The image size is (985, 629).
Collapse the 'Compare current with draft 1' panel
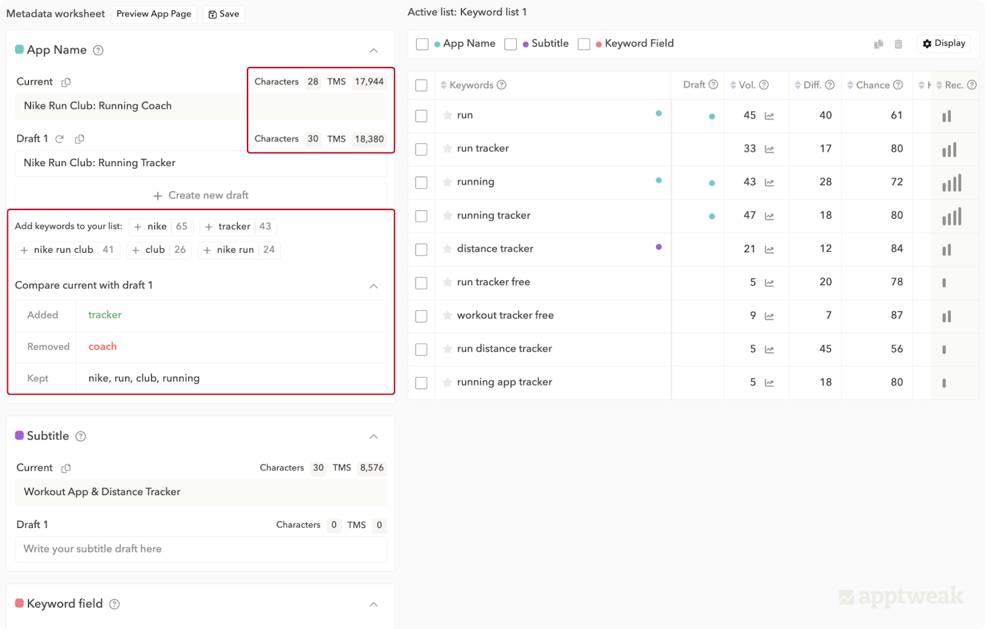374,286
